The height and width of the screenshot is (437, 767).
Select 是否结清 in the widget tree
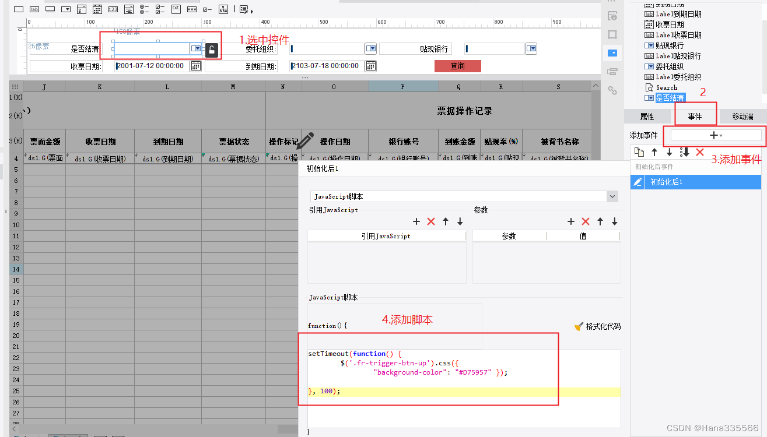[x=670, y=98]
